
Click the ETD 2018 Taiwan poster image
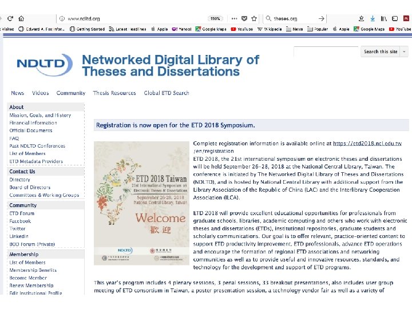(141, 203)
